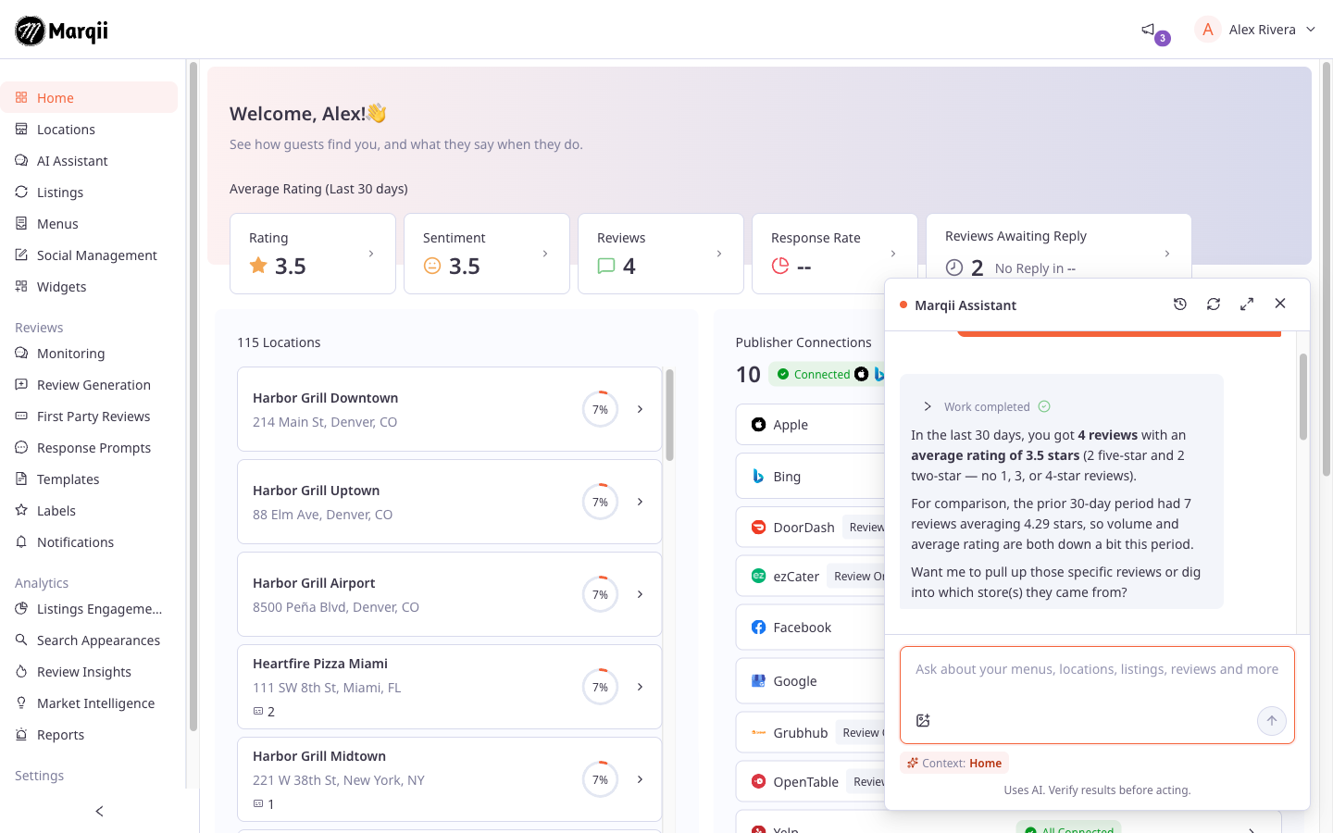
Task: Open Review Generation in the sidebar
Action: (89, 385)
